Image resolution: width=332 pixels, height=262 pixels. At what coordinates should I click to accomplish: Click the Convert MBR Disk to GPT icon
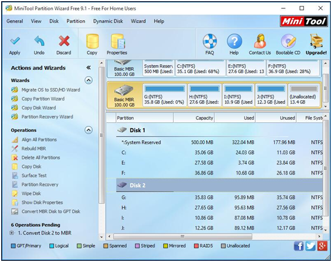[x=15, y=212]
